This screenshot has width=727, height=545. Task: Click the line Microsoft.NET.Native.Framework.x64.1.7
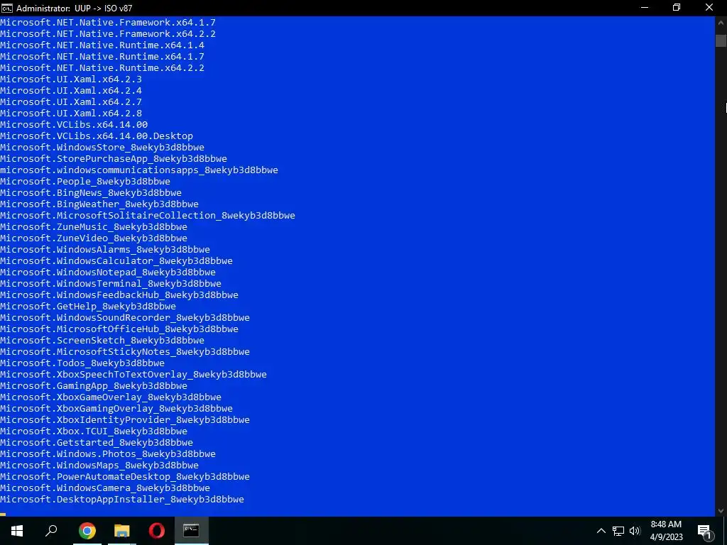pos(108,22)
